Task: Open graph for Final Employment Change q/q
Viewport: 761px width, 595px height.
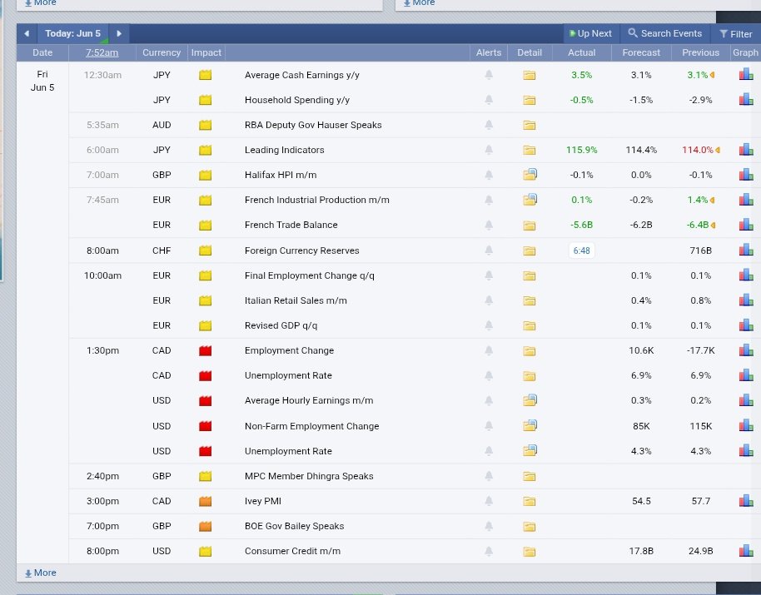Action: [746, 275]
